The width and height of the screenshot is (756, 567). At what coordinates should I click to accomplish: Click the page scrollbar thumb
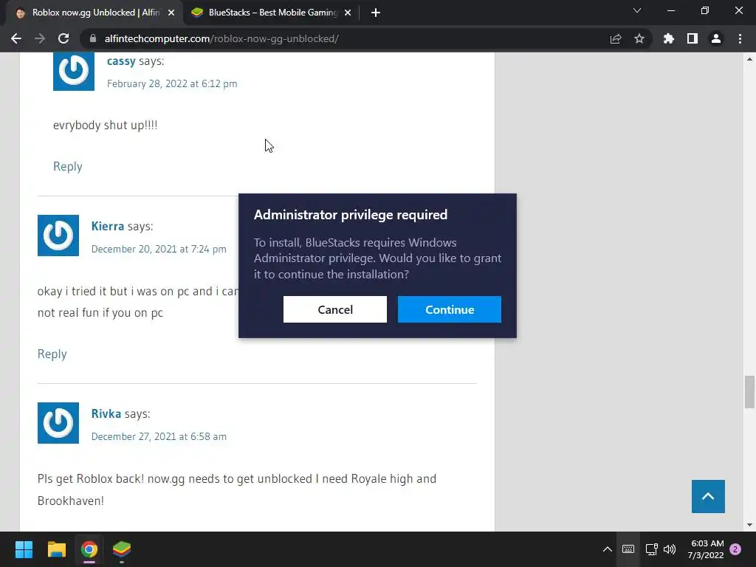[x=749, y=392]
